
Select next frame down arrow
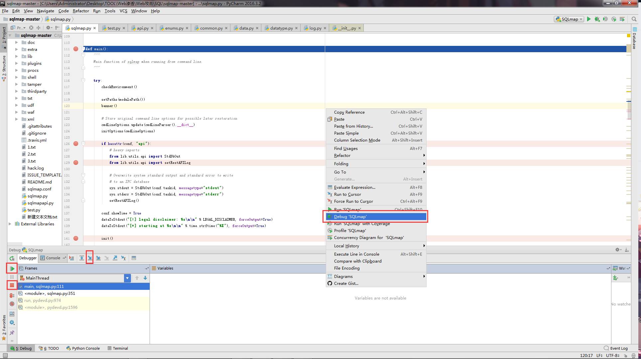[145, 278]
